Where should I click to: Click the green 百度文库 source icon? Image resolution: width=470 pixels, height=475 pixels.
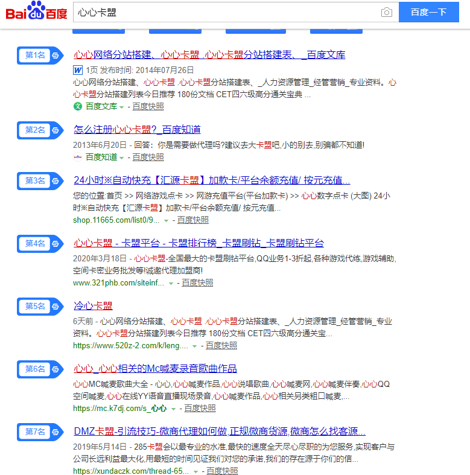[78, 106]
